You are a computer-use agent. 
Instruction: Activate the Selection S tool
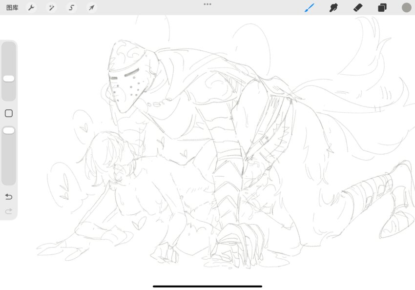71,8
